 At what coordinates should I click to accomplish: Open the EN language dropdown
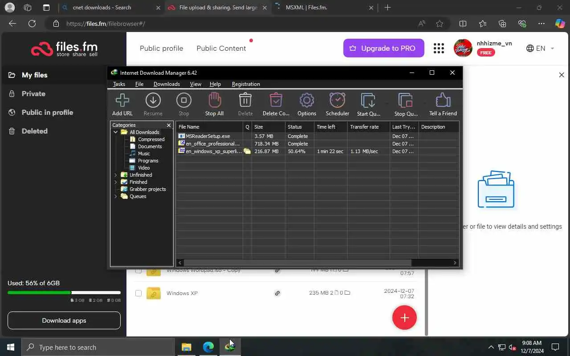(540, 49)
